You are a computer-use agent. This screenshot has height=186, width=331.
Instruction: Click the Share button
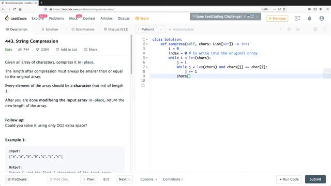click(x=91, y=50)
